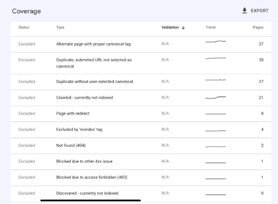Viewport: 278px width, 204px height.
Task: Open Discovered - currently not indexed row
Action: pyautogui.click(x=141, y=194)
